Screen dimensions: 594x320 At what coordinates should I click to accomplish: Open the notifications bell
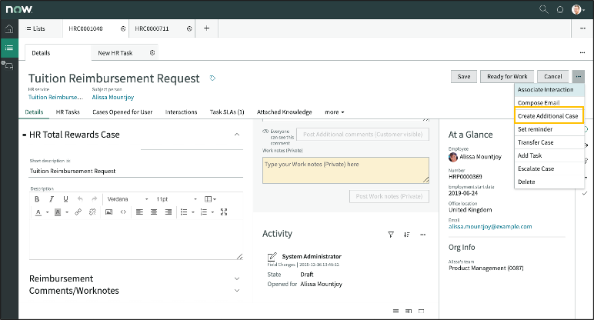(x=560, y=9)
